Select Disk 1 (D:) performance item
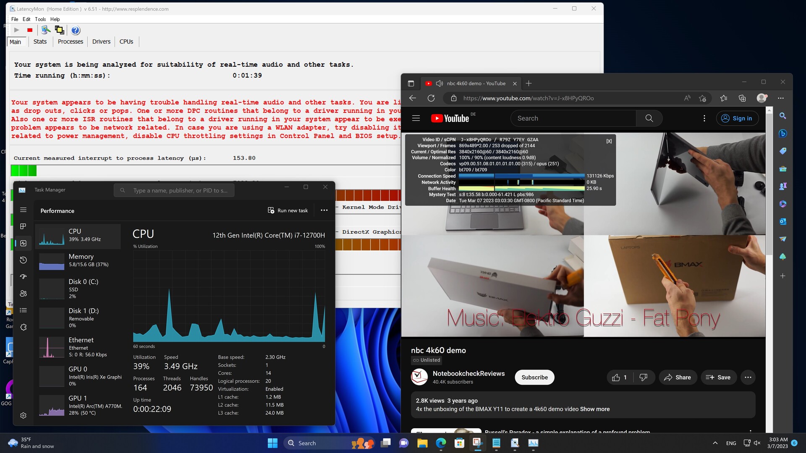806x453 pixels. point(78,318)
